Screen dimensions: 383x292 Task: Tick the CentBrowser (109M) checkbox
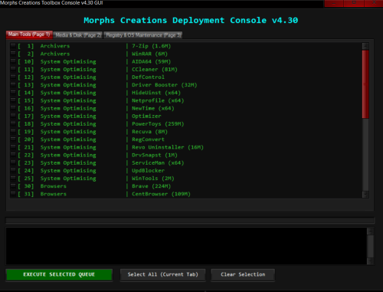[13, 194]
